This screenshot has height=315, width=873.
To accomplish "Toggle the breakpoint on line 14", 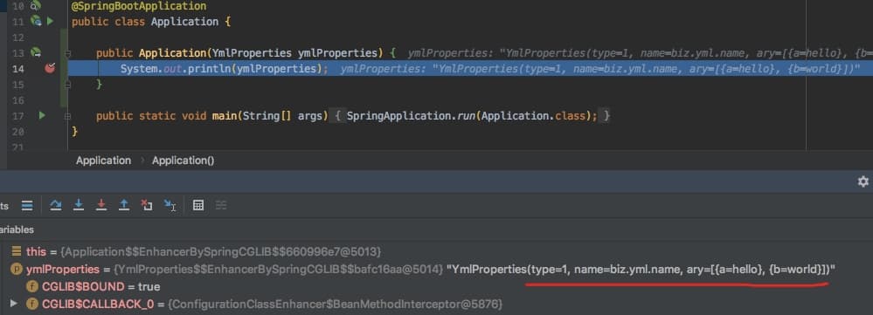I will click(x=50, y=68).
